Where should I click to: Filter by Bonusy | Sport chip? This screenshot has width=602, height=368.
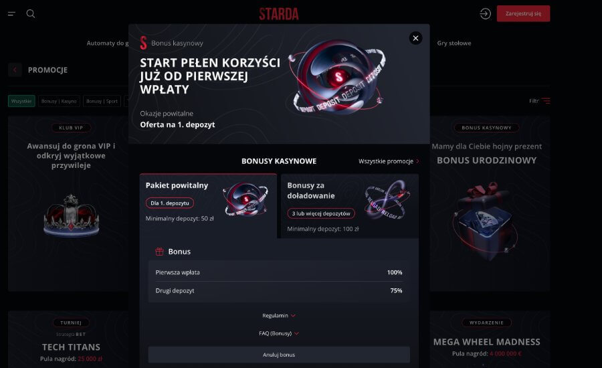coord(102,101)
